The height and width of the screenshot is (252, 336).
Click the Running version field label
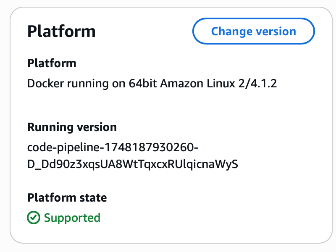pyautogui.click(x=72, y=127)
